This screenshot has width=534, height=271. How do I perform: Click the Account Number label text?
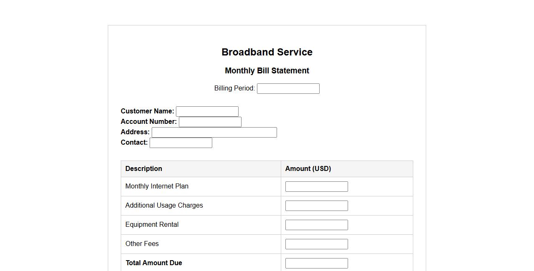point(148,122)
